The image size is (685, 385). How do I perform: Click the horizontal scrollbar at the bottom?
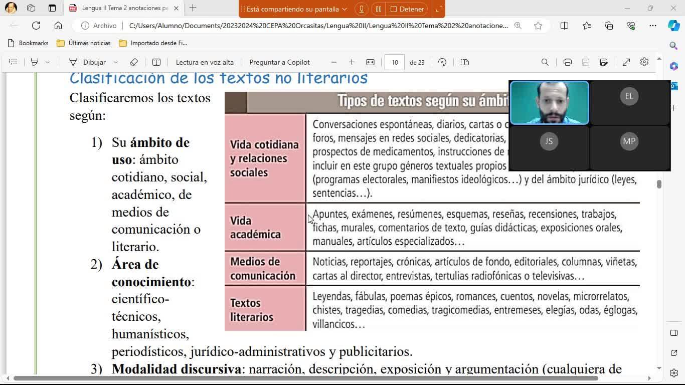tap(306, 378)
